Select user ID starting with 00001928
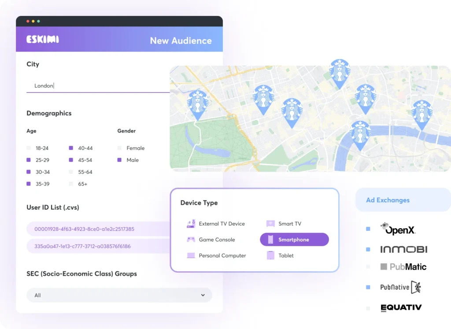 [98, 229]
